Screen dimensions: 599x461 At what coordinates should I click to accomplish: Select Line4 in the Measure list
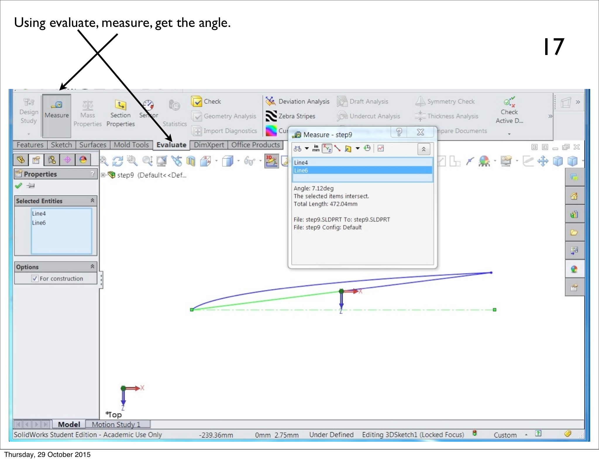tap(301, 163)
